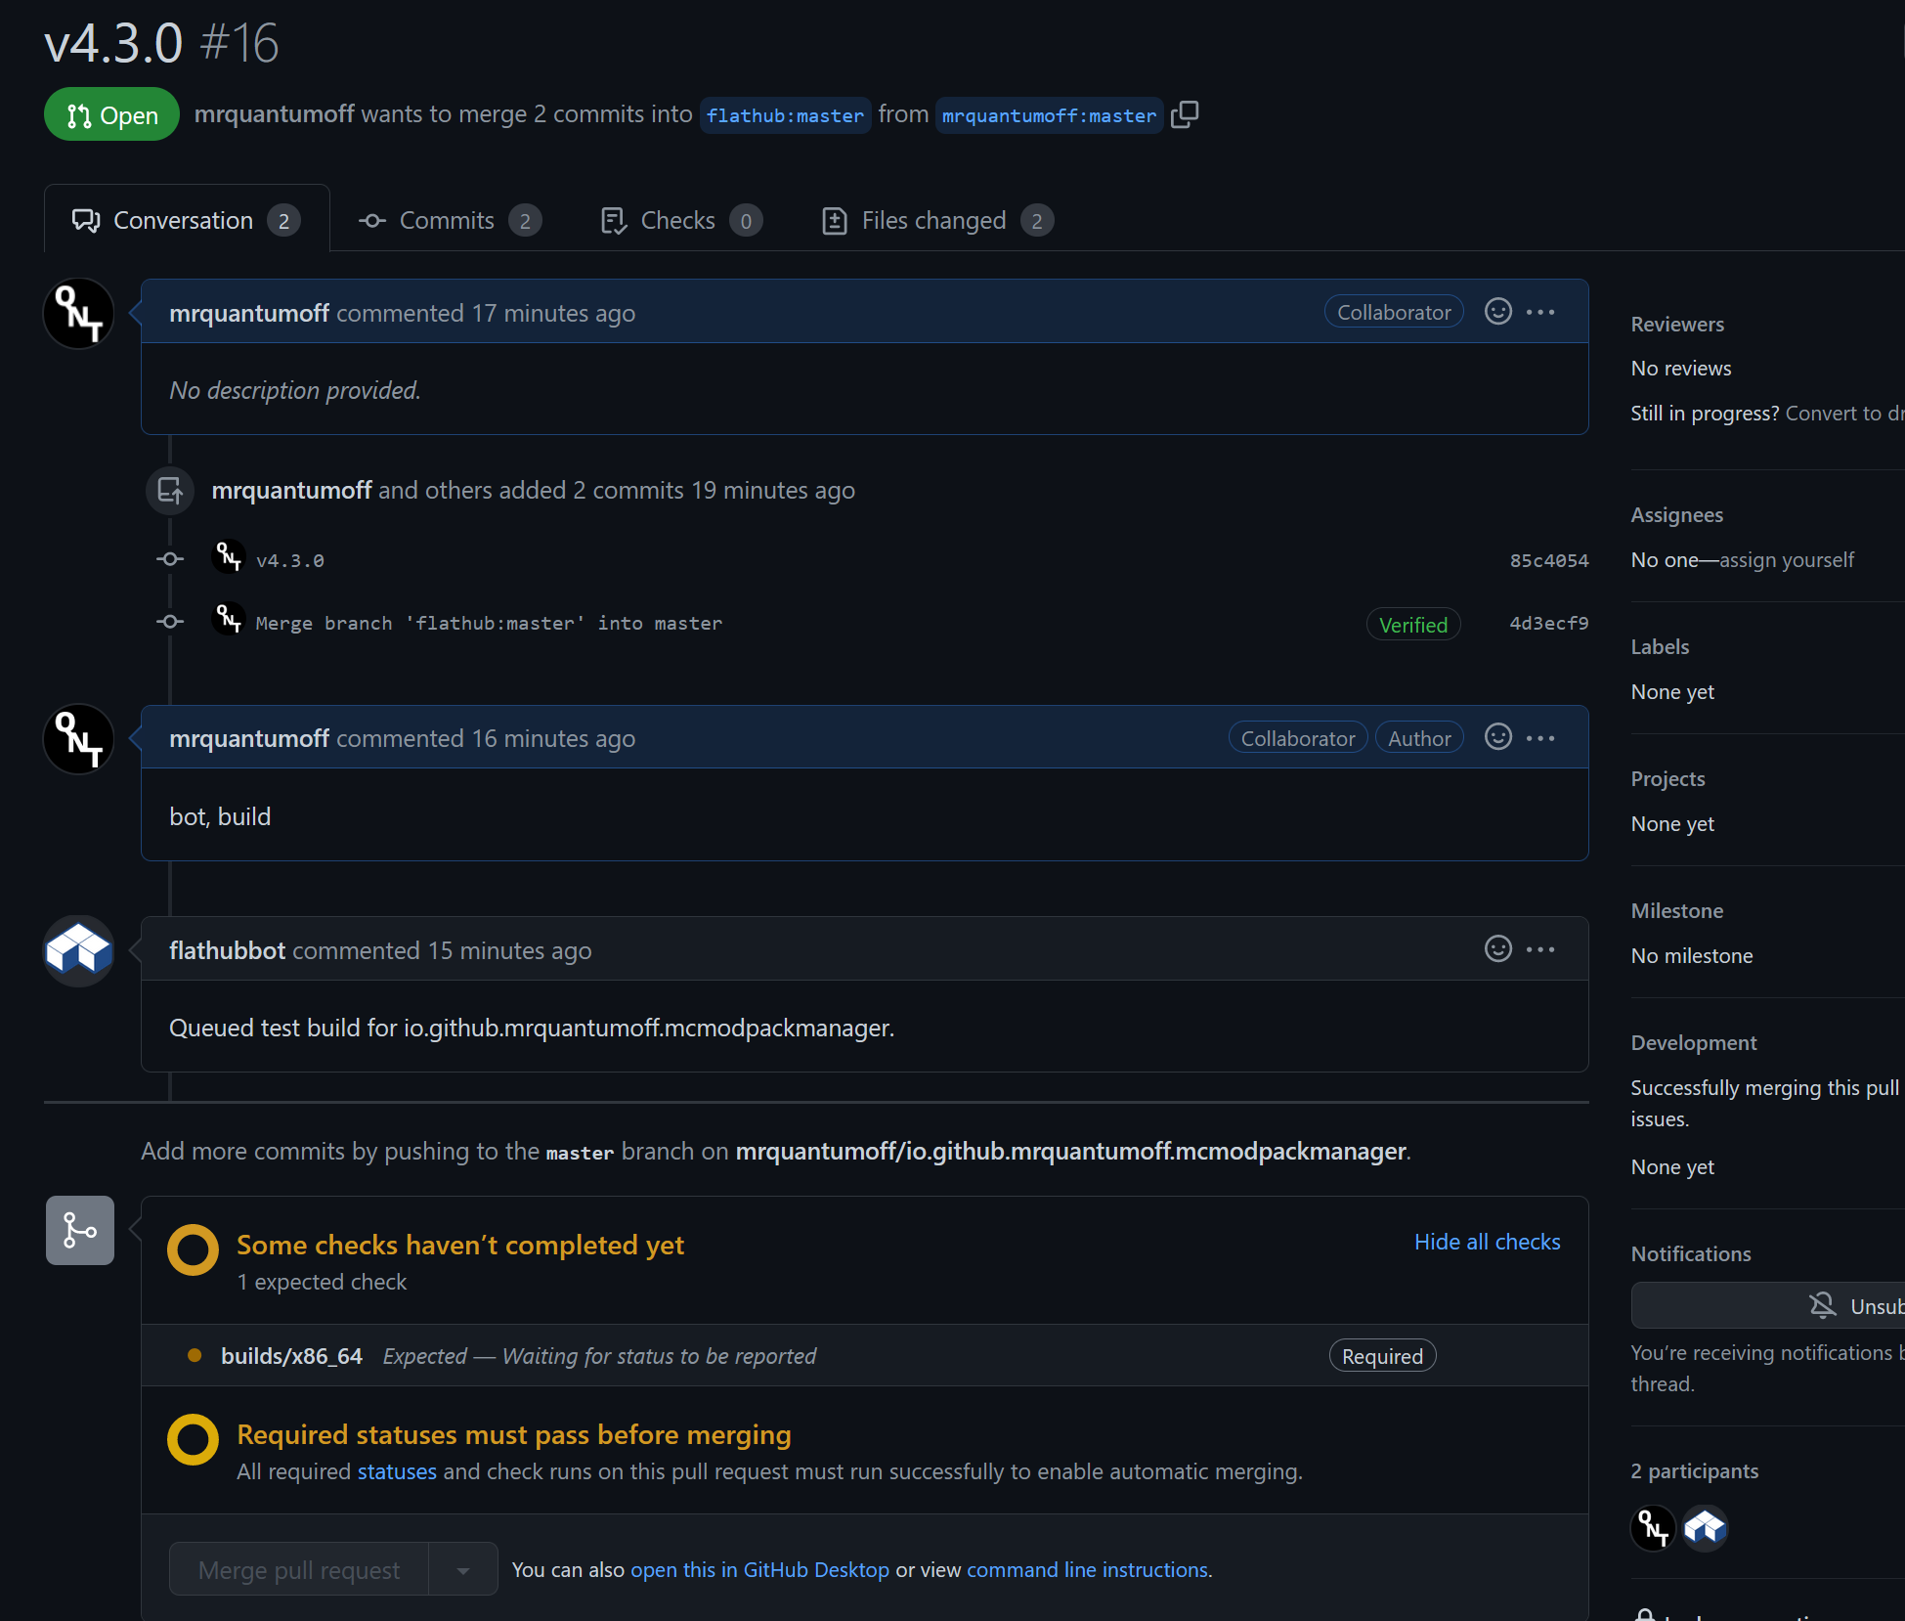Click the pull request icon in Open badge
This screenshot has width=1905, height=1621.
pyautogui.click(x=79, y=114)
